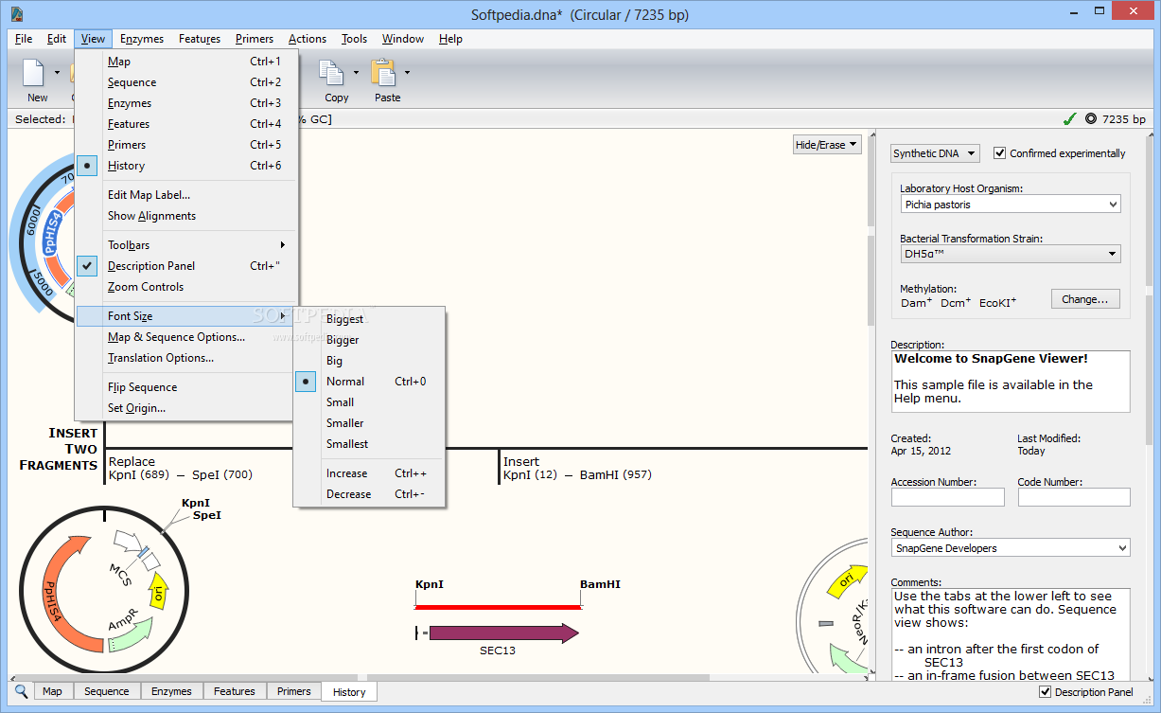Click the Copy toolbar icon

330,73
